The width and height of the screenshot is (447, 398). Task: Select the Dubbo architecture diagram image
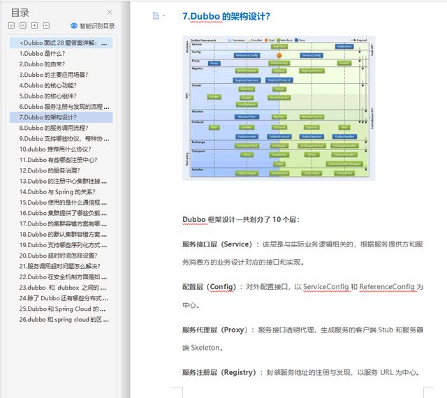click(279, 108)
